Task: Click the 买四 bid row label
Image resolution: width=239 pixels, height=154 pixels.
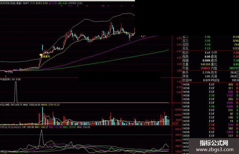Action: [x=185, y=45]
